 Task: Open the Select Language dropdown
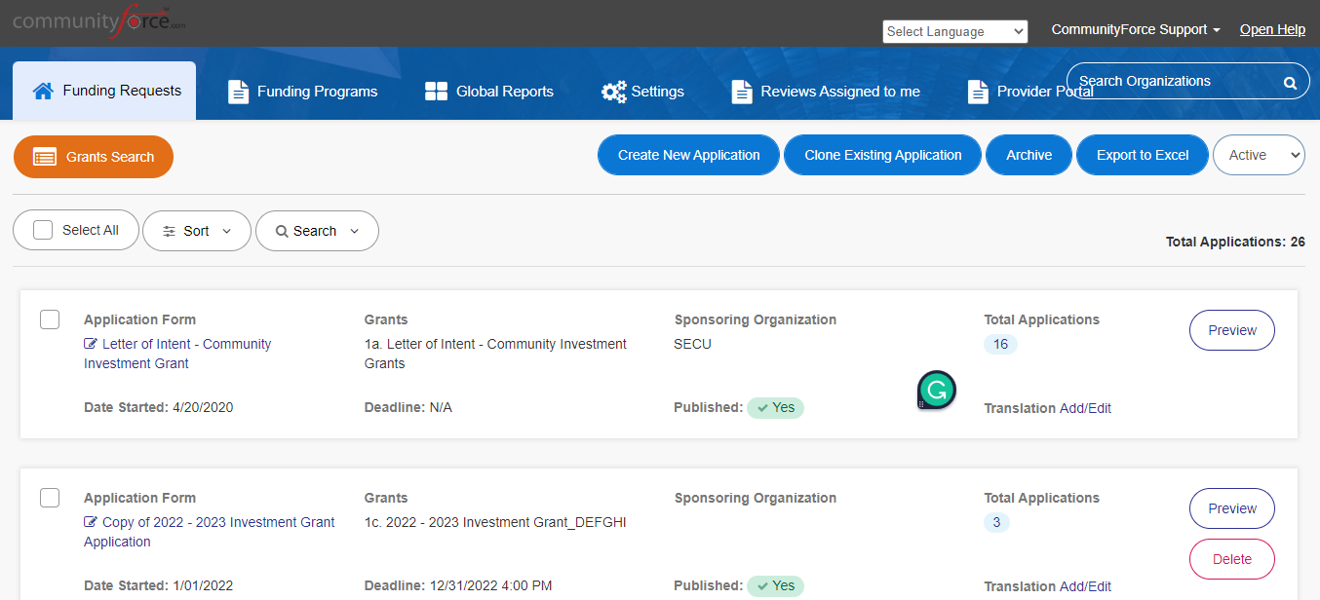point(955,31)
